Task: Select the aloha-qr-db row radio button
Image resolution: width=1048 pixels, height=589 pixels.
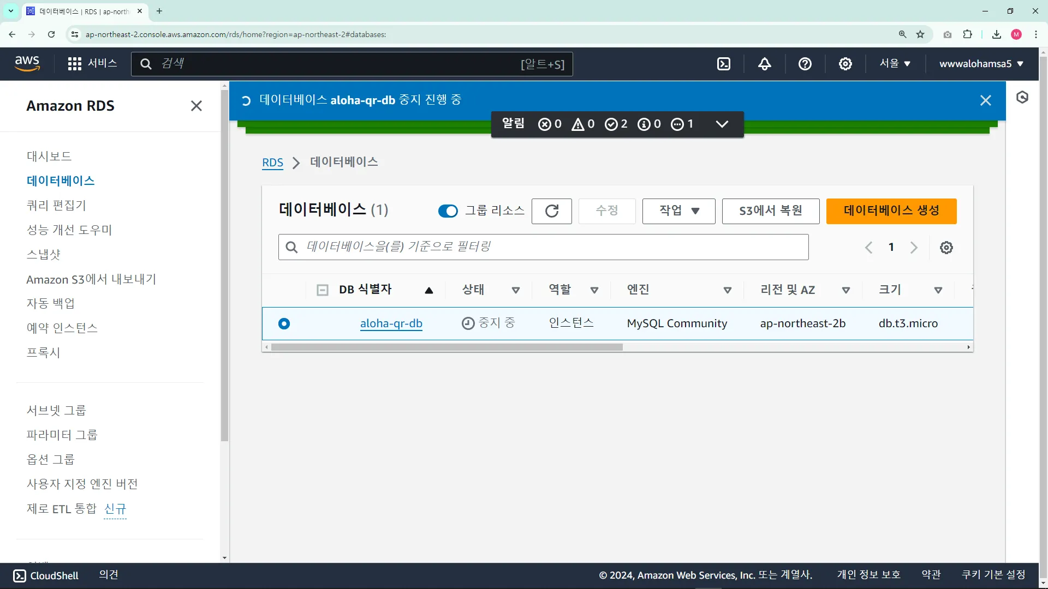Action: (x=284, y=323)
